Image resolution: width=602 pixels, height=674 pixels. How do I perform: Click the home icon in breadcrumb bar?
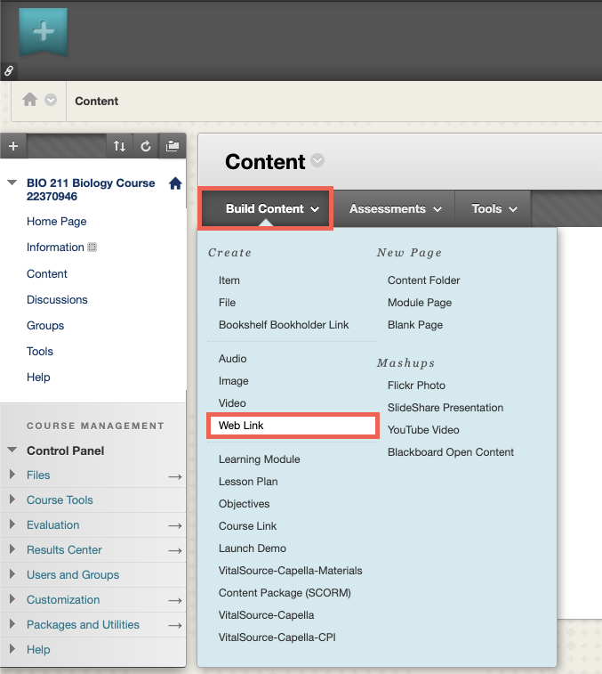(29, 100)
